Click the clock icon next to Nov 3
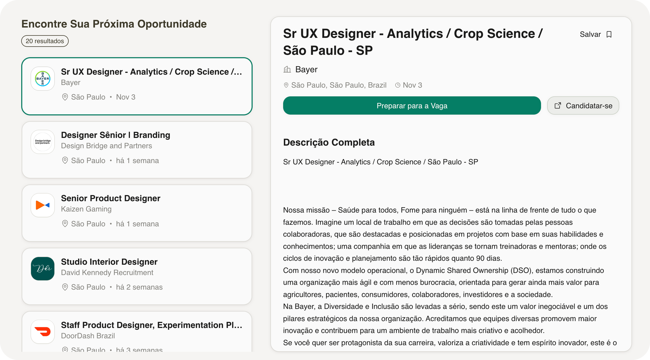This screenshot has width=650, height=360. click(398, 85)
